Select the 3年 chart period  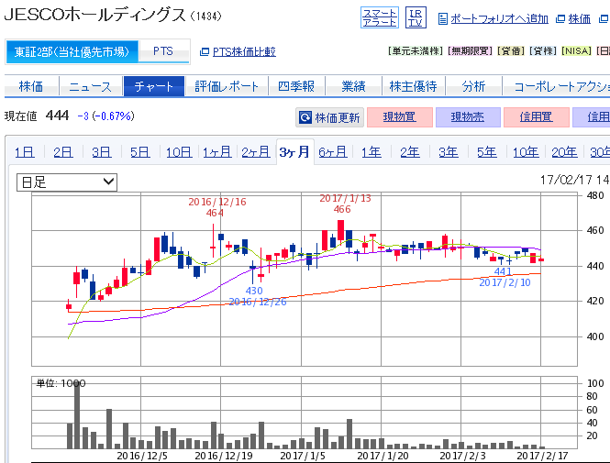[449, 152]
